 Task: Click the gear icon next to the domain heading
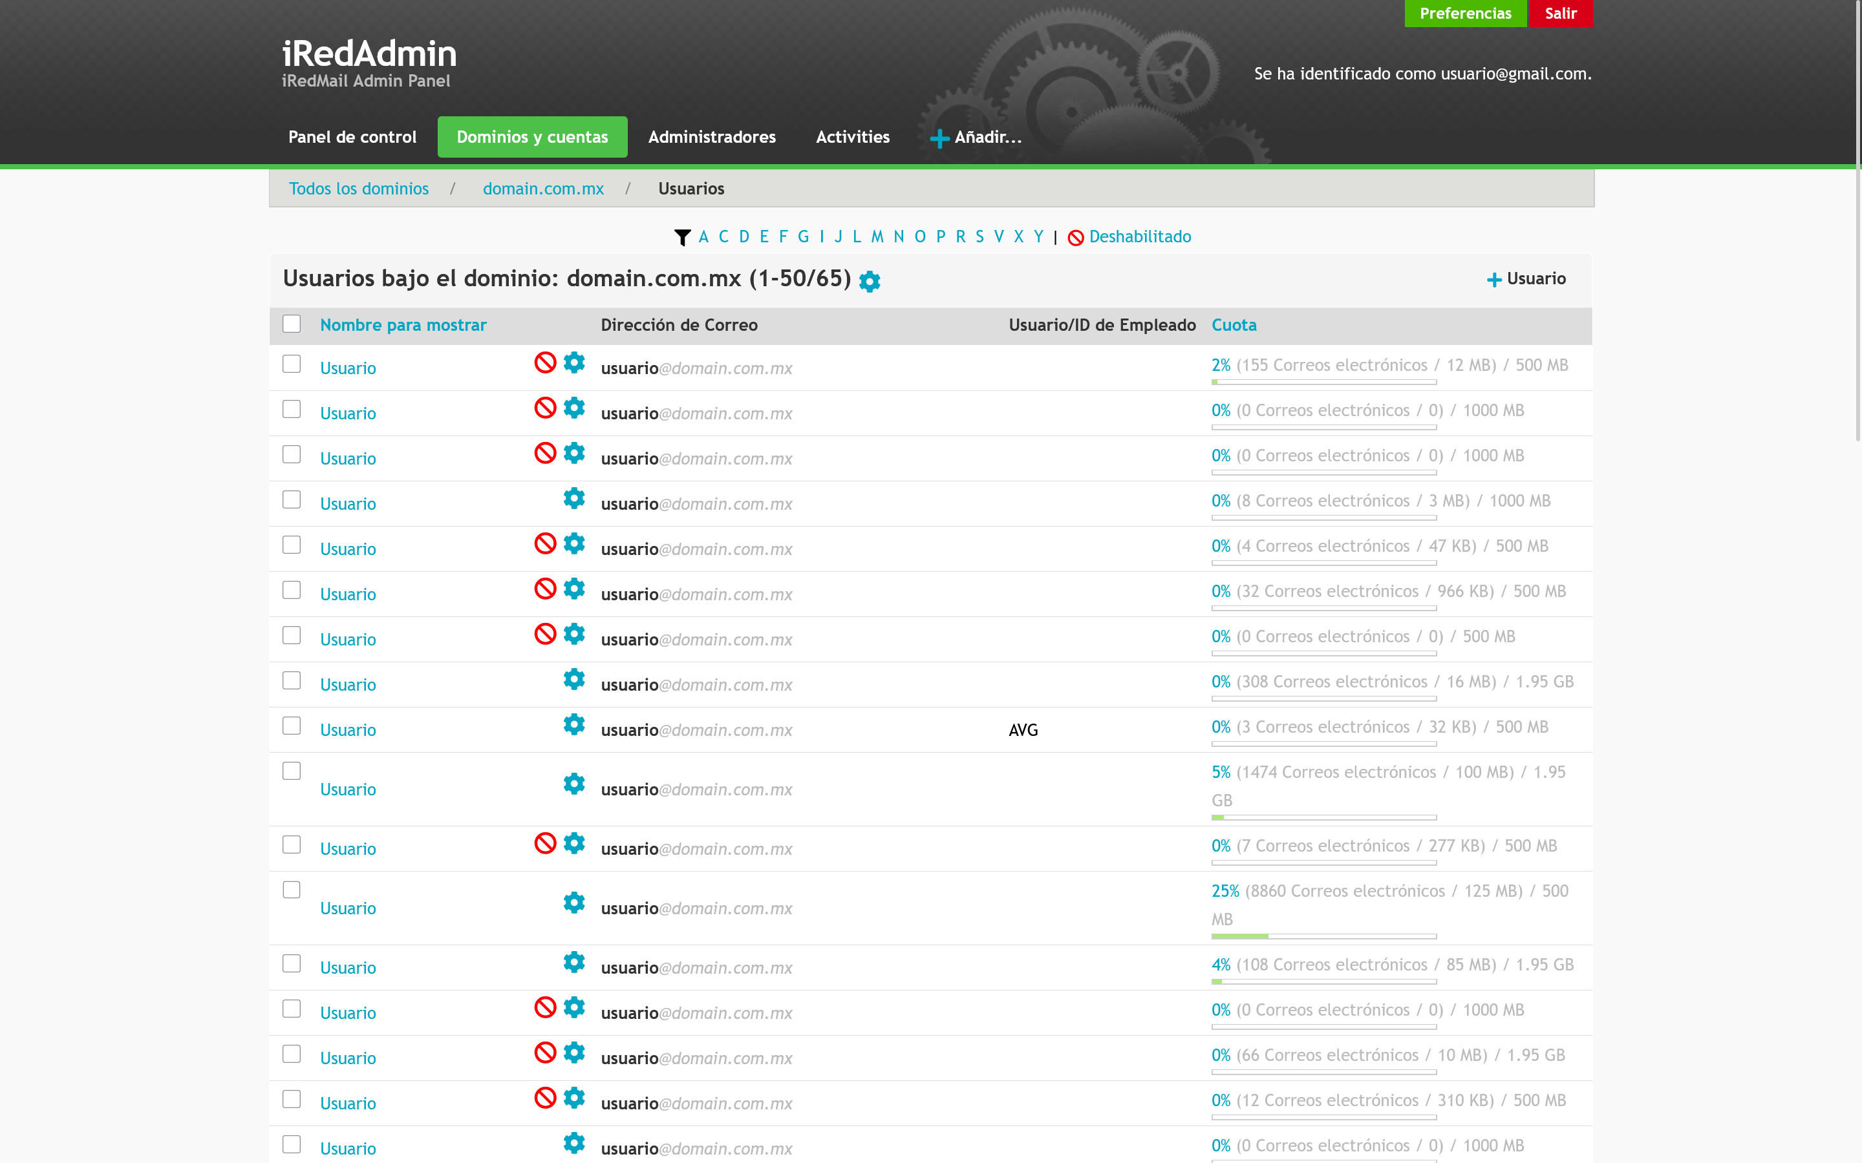coord(870,281)
